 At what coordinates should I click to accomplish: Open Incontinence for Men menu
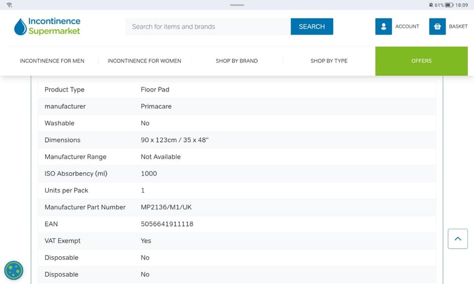52,61
